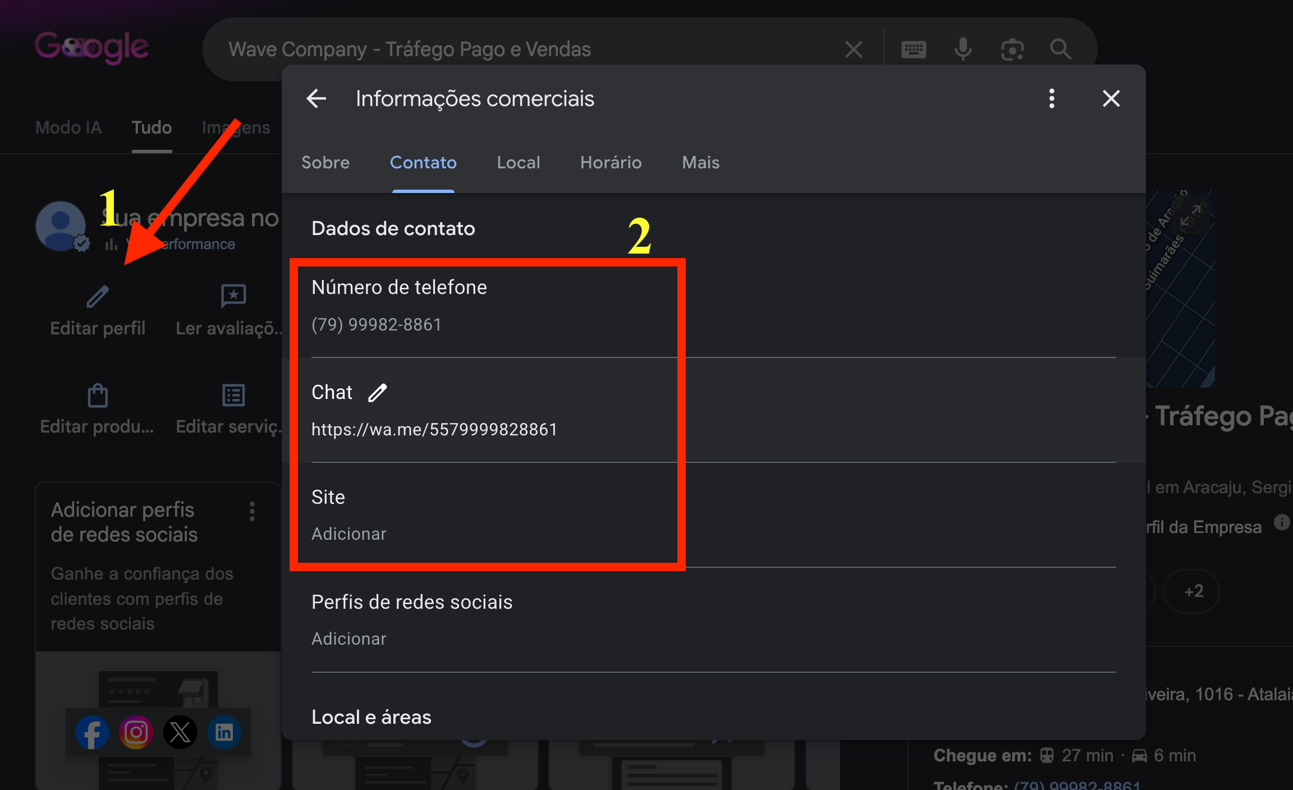Viewport: 1293px width, 790px height.
Task: Open the Imagens search tab
Action: click(236, 127)
